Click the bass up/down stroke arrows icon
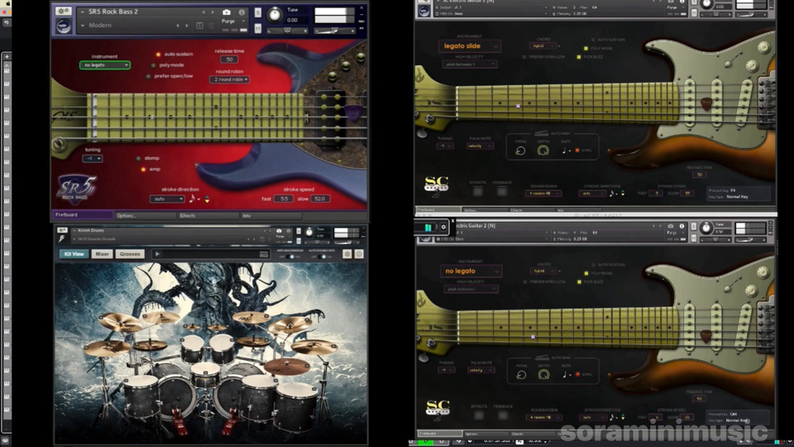The image size is (794, 447). [x=207, y=199]
